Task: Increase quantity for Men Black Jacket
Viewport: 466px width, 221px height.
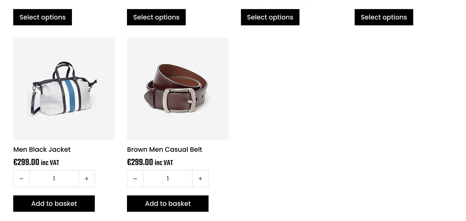Action: [87, 179]
